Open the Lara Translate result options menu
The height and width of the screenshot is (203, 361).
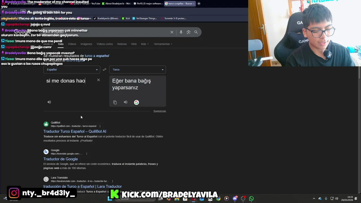tap(113, 181)
